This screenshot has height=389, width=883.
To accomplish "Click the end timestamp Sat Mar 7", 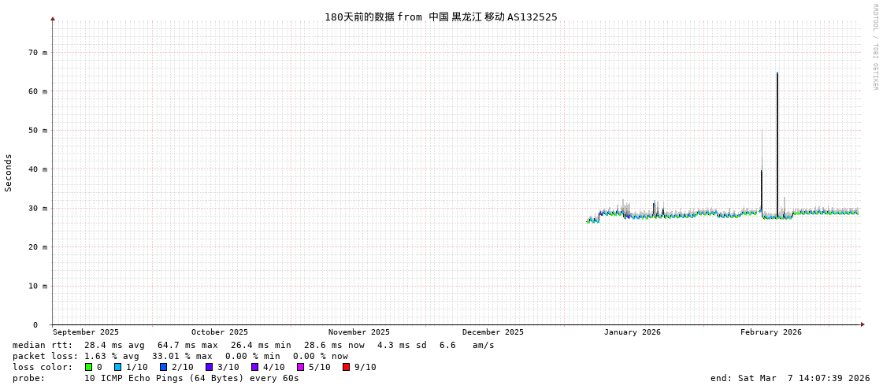I will pos(789,378).
